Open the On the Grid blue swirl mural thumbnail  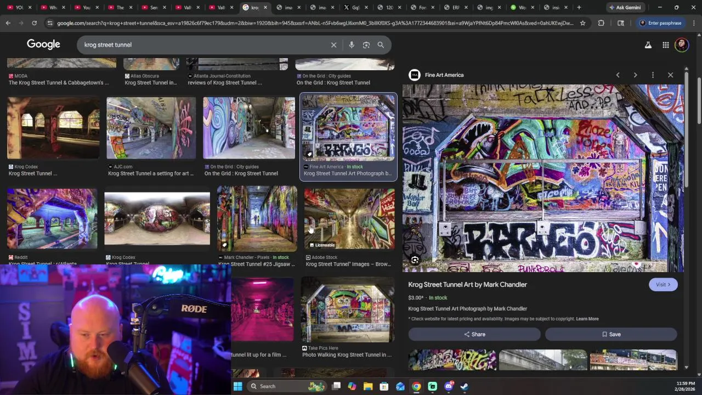(x=249, y=128)
